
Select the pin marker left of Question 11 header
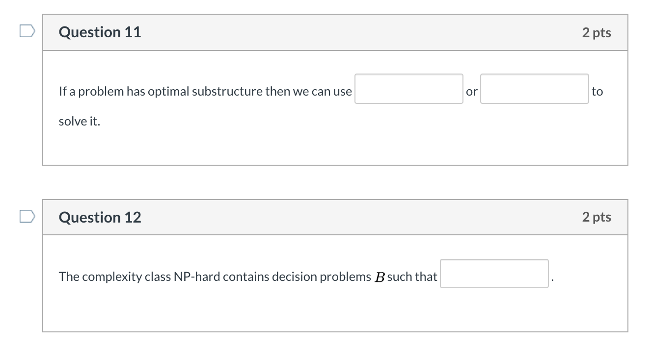27,31
